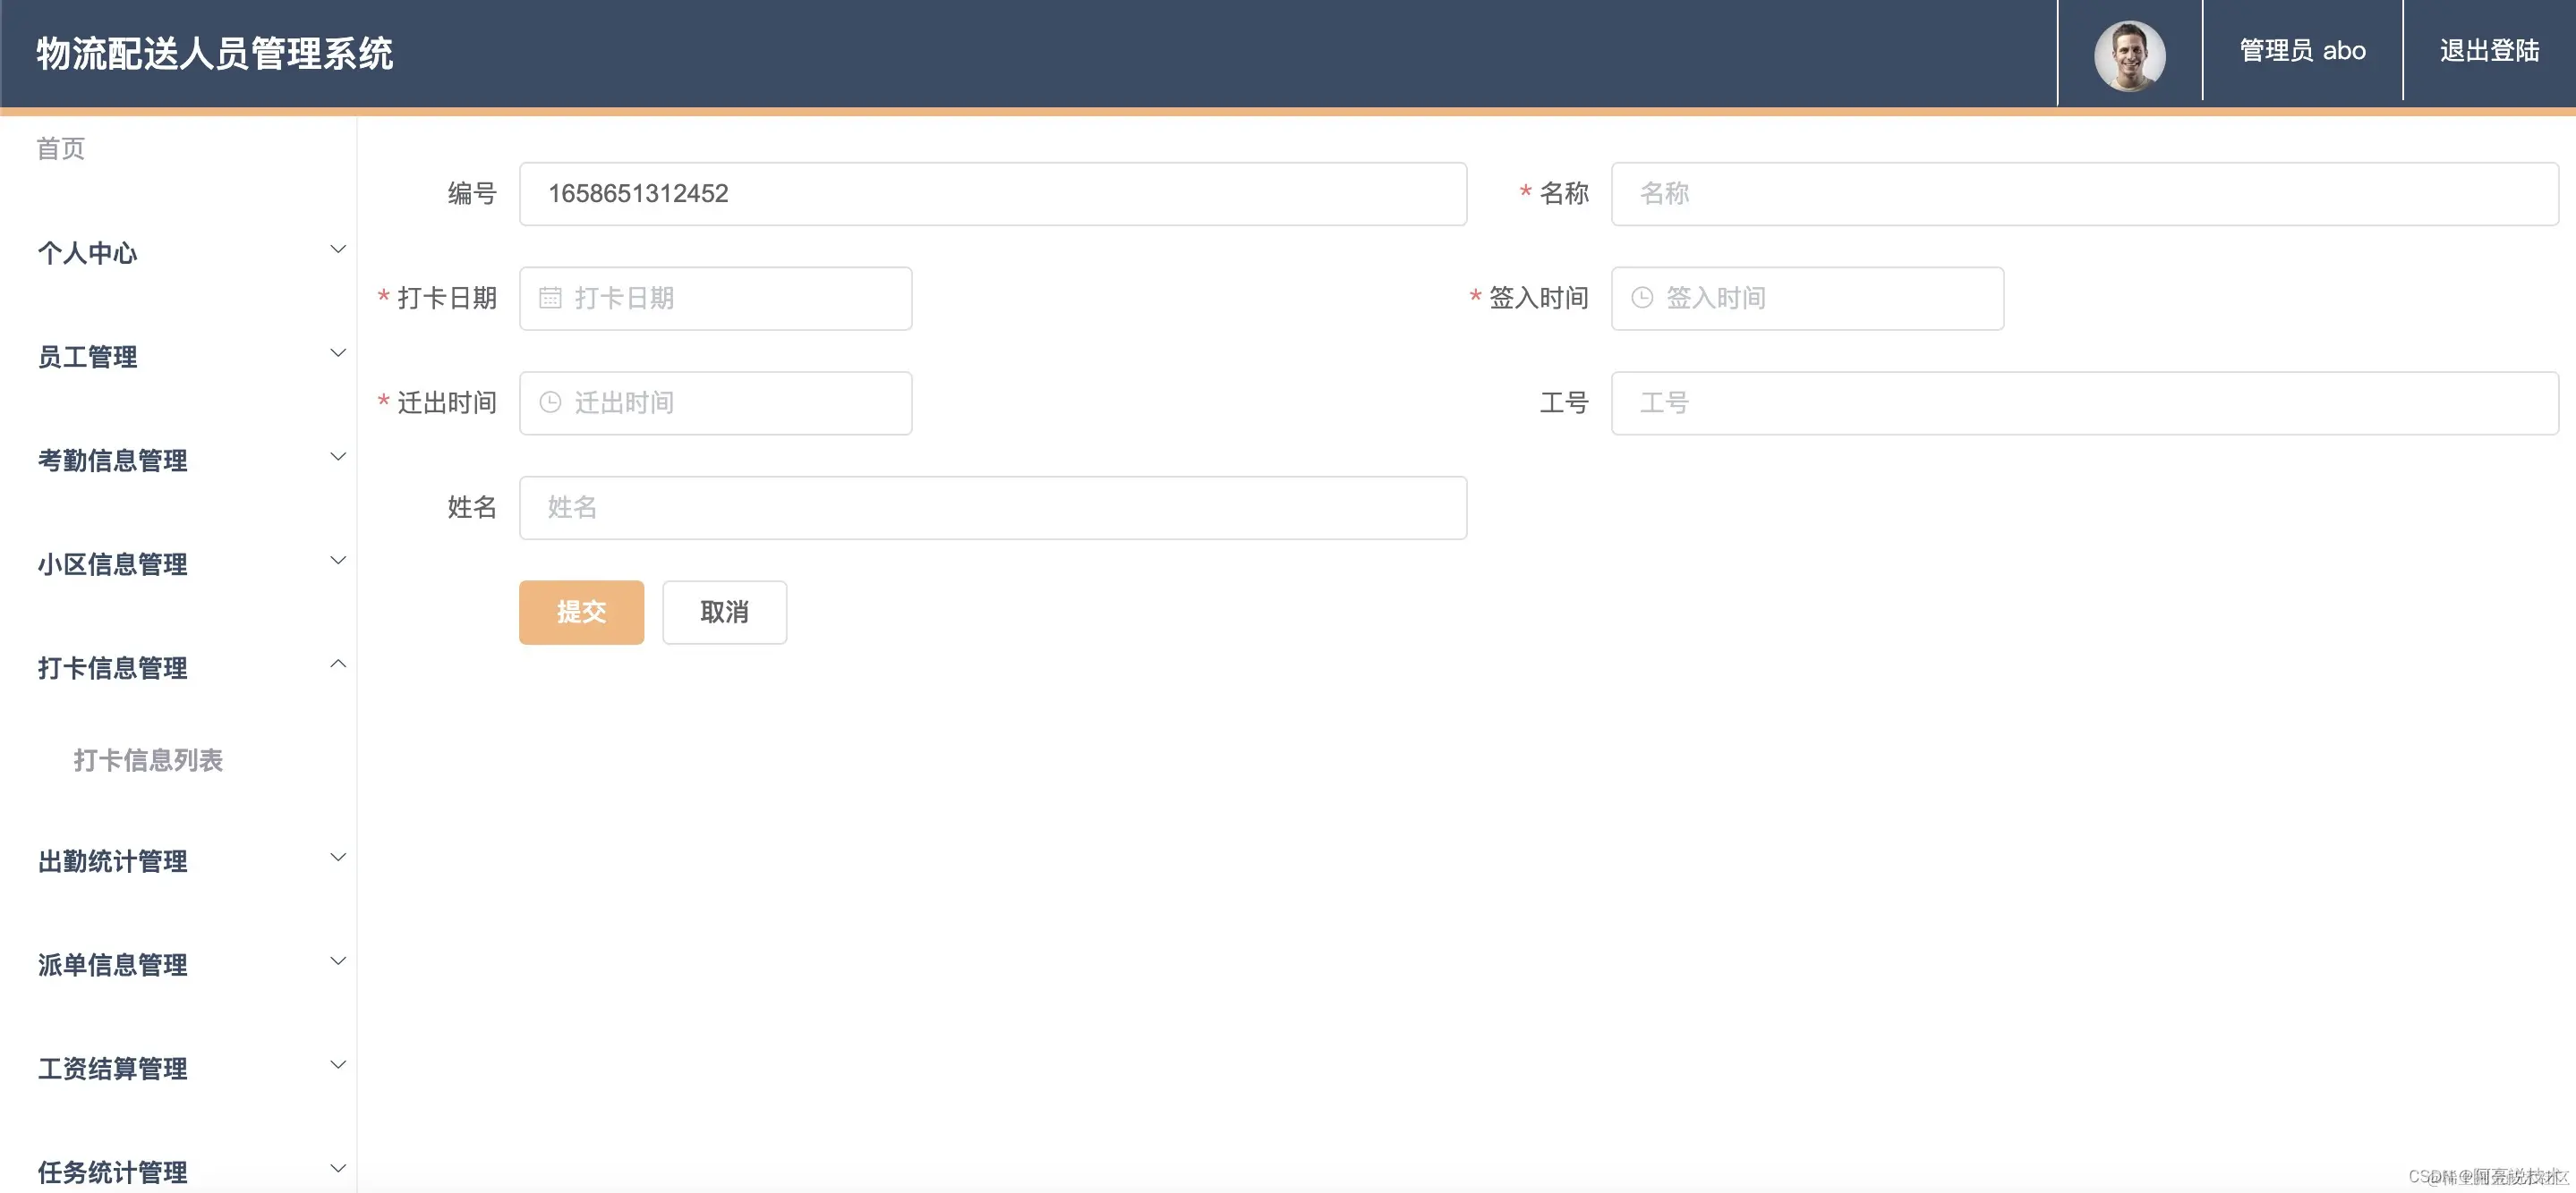Click the clock icon in 迁出时间 field
Screen dimensions: 2576x1193
(550, 402)
